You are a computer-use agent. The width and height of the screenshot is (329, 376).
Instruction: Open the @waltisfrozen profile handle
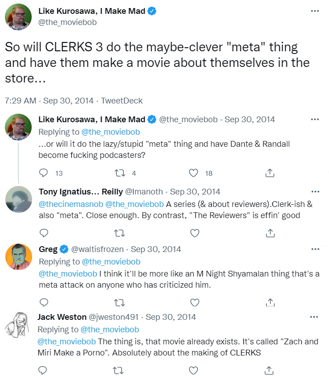[x=99, y=249]
